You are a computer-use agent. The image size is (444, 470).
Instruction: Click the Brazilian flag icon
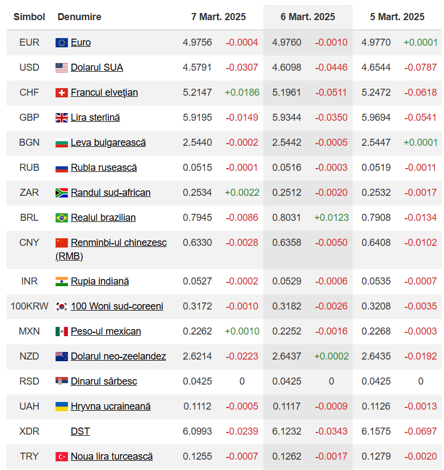click(61, 218)
